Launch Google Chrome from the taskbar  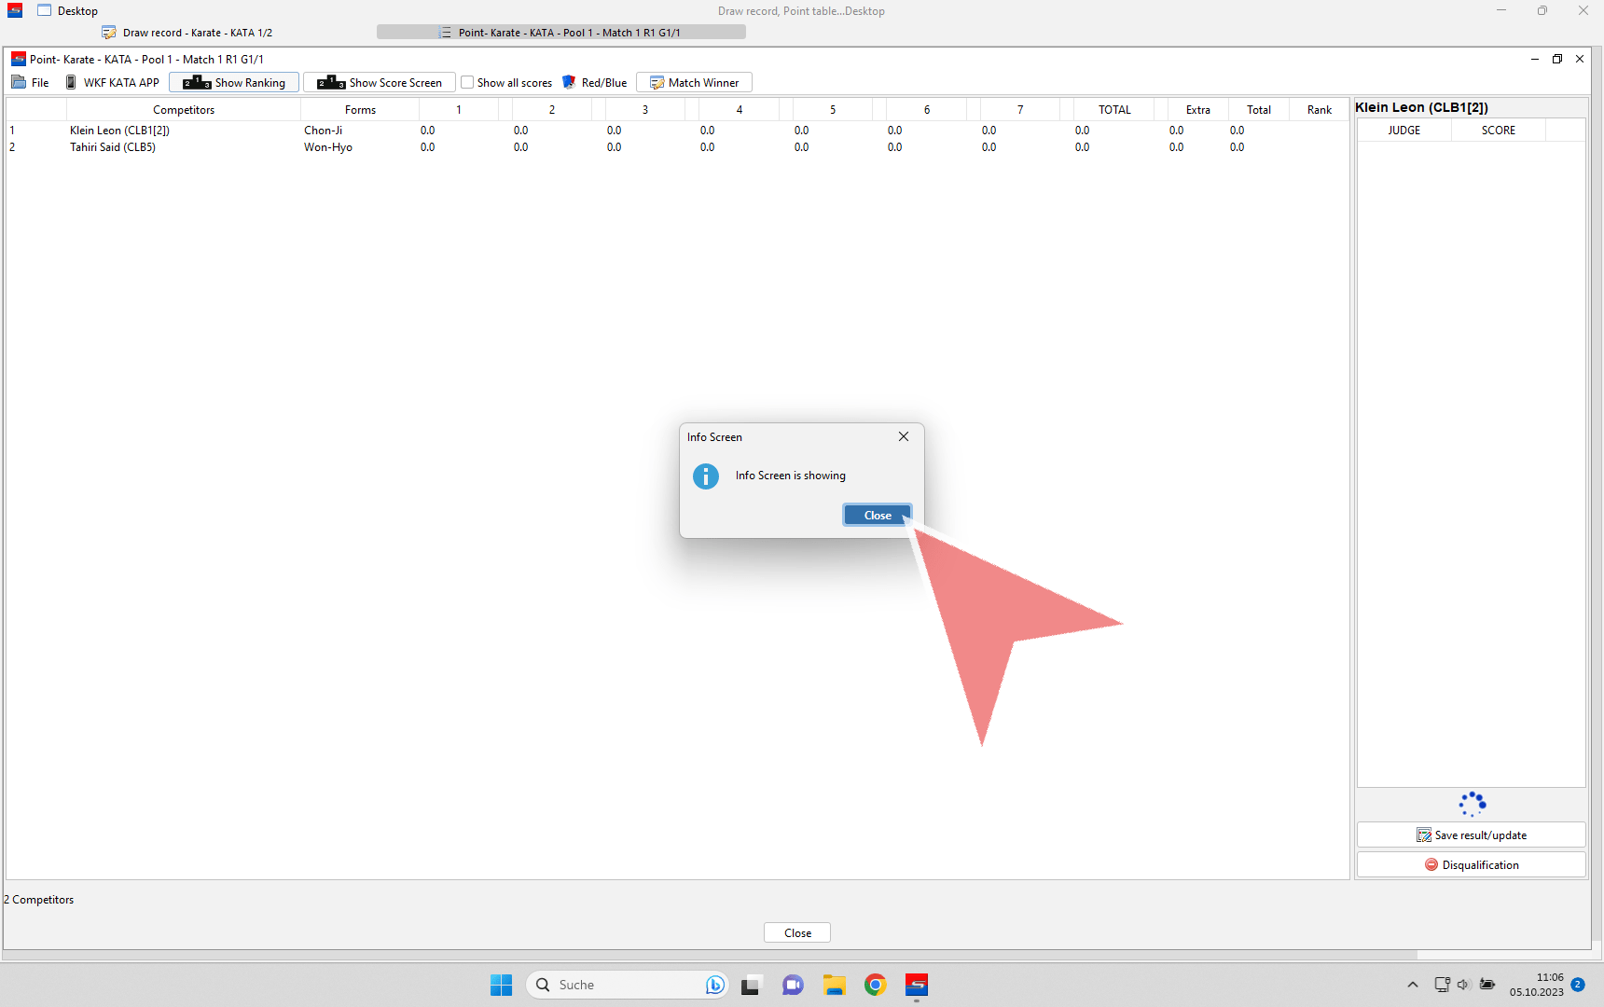(x=875, y=985)
